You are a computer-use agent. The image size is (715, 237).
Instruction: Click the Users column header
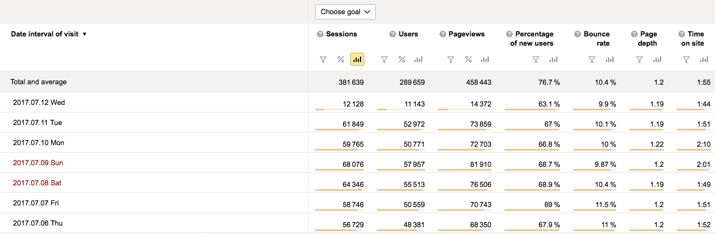408,34
